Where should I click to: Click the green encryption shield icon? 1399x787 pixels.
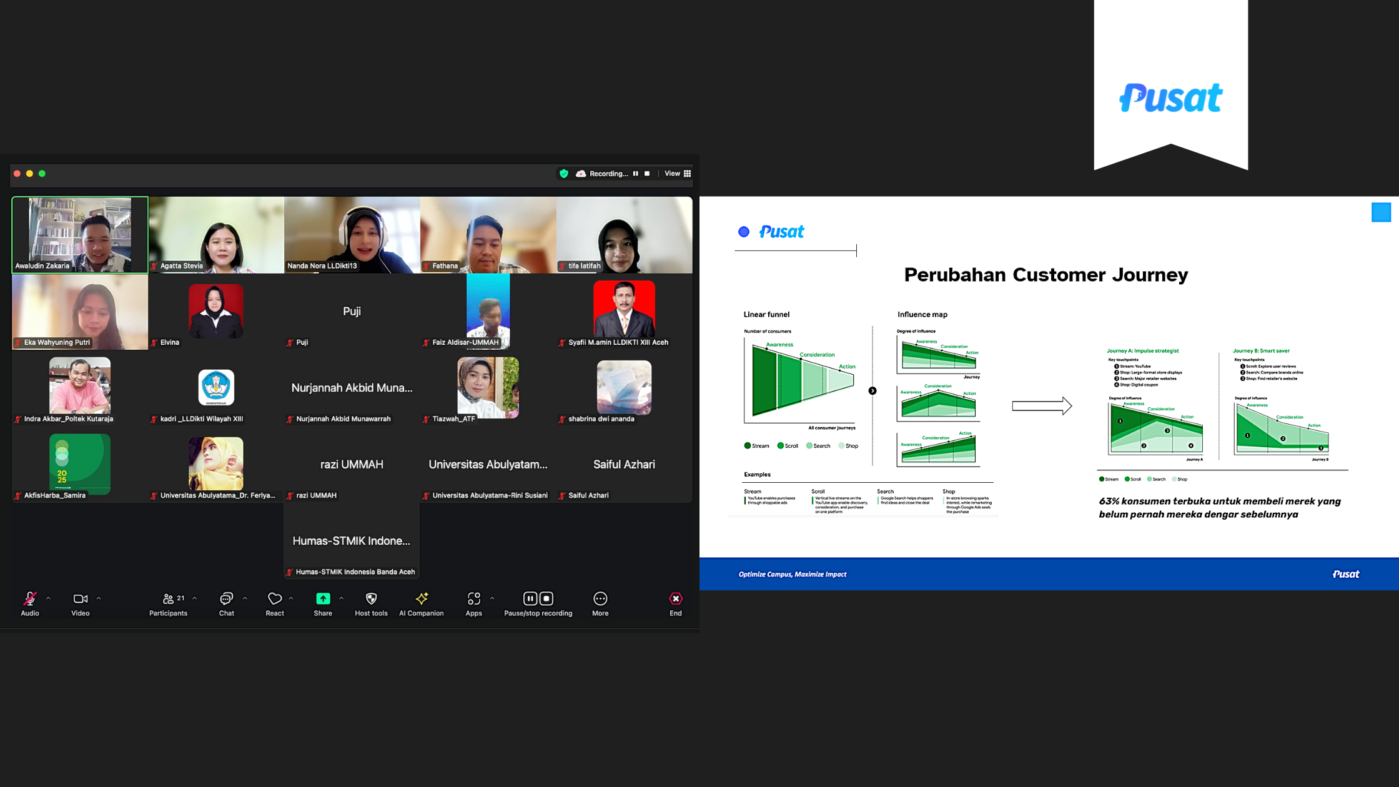point(564,174)
